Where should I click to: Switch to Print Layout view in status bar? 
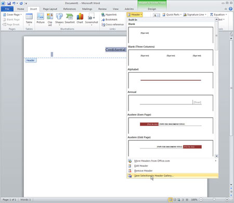coord(171,200)
